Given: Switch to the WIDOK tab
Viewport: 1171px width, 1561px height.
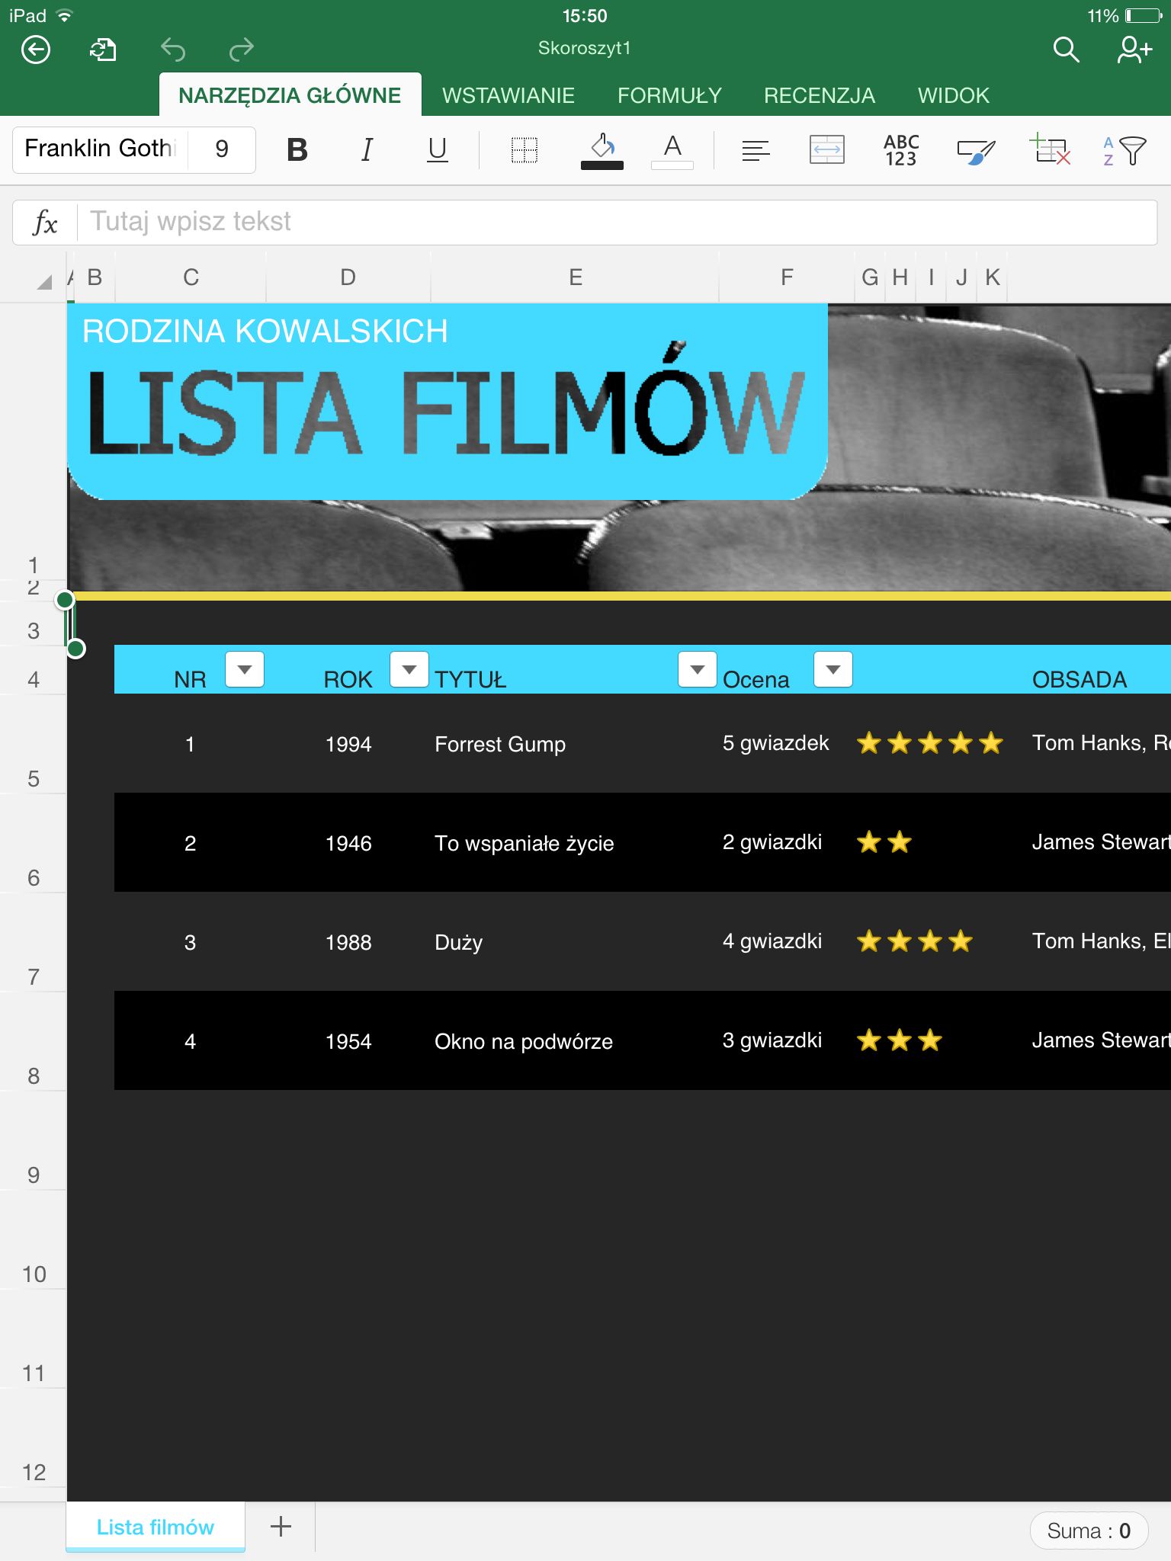Looking at the screenshot, I should pos(954,95).
